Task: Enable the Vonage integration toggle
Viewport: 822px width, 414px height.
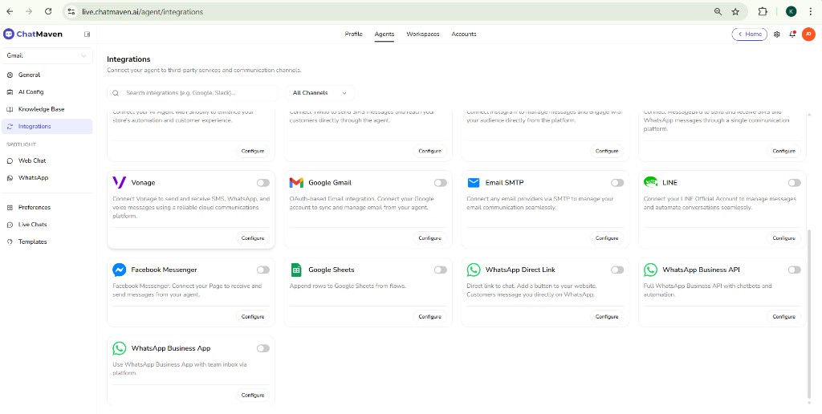Action: point(263,183)
